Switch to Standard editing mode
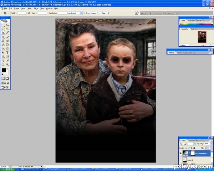The image size is (214, 171). [x=3, y=78]
